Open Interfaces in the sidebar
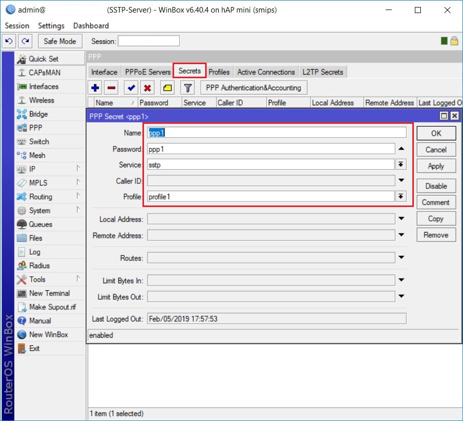 50,86
